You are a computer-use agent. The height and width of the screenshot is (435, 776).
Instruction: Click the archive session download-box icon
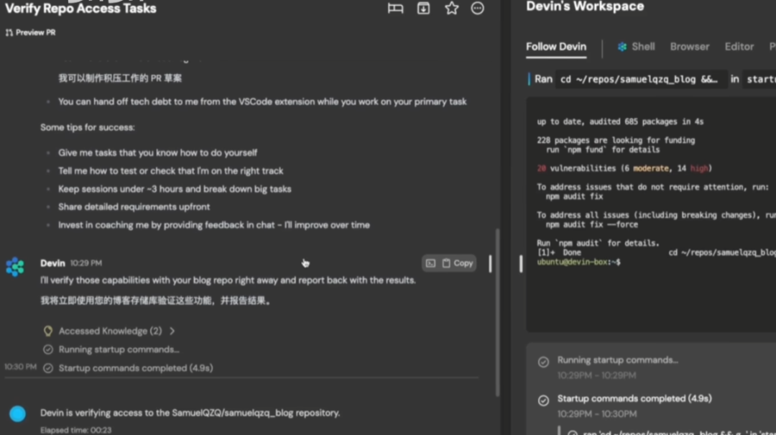pyautogui.click(x=424, y=9)
